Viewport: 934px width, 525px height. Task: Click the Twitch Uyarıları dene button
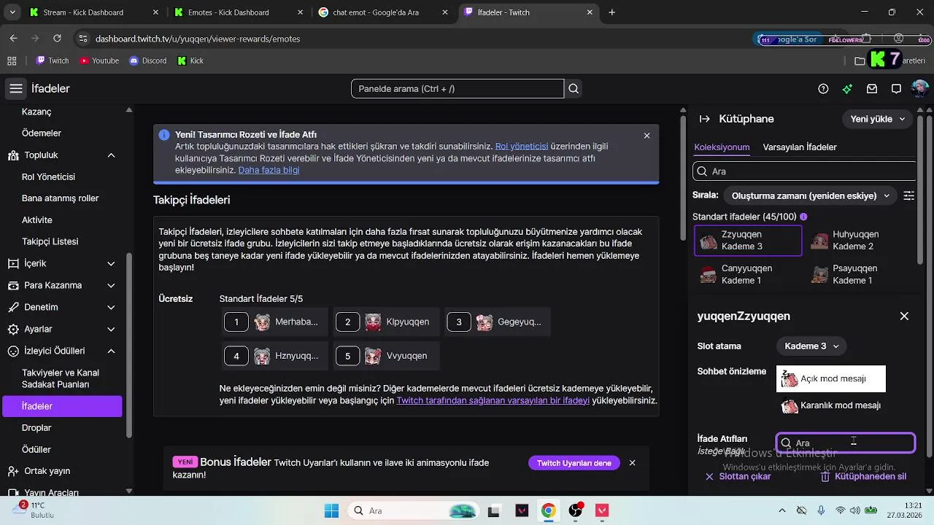pos(574,463)
